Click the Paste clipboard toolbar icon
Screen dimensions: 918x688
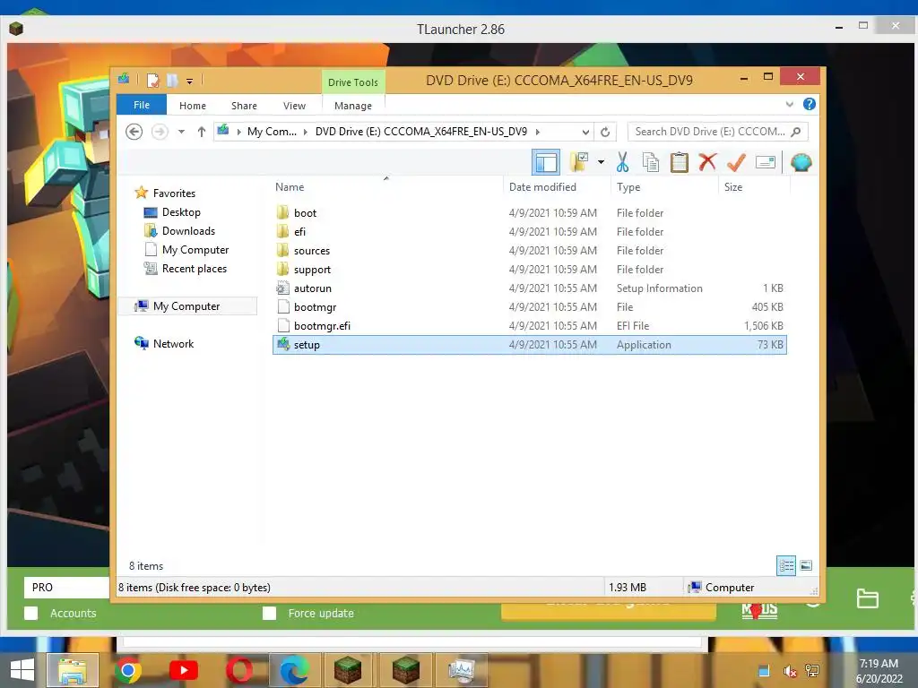680,162
